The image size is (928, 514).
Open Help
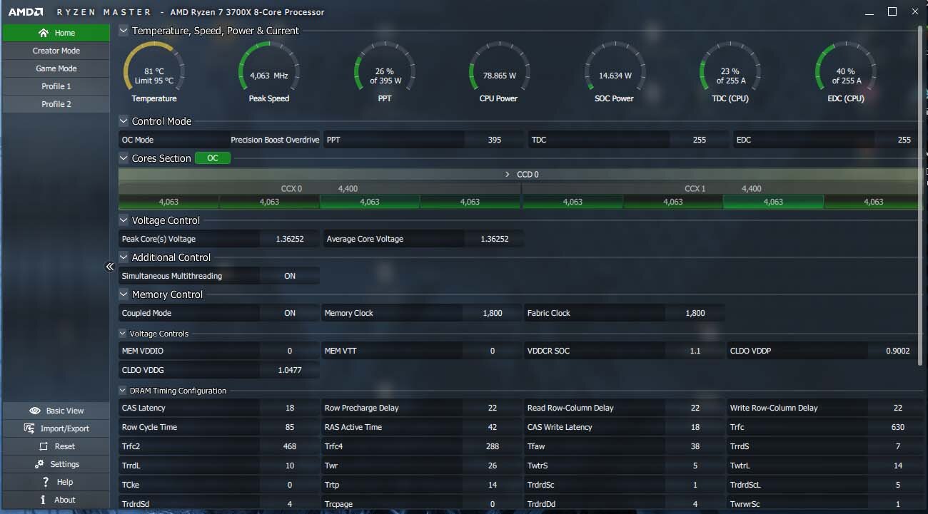(x=56, y=482)
